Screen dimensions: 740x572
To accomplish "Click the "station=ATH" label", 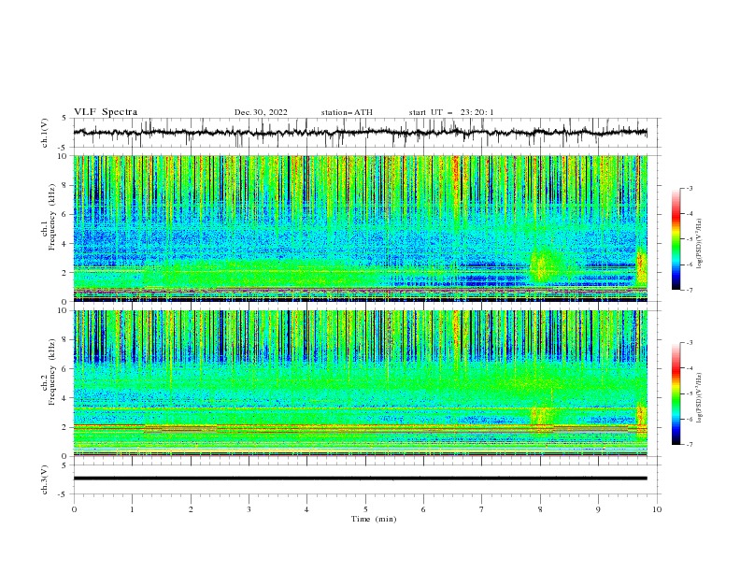I will (347, 112).
